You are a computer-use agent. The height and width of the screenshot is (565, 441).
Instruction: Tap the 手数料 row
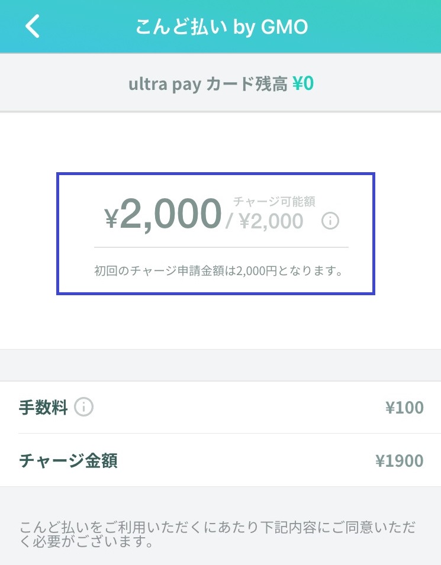(x=220, y=407)
